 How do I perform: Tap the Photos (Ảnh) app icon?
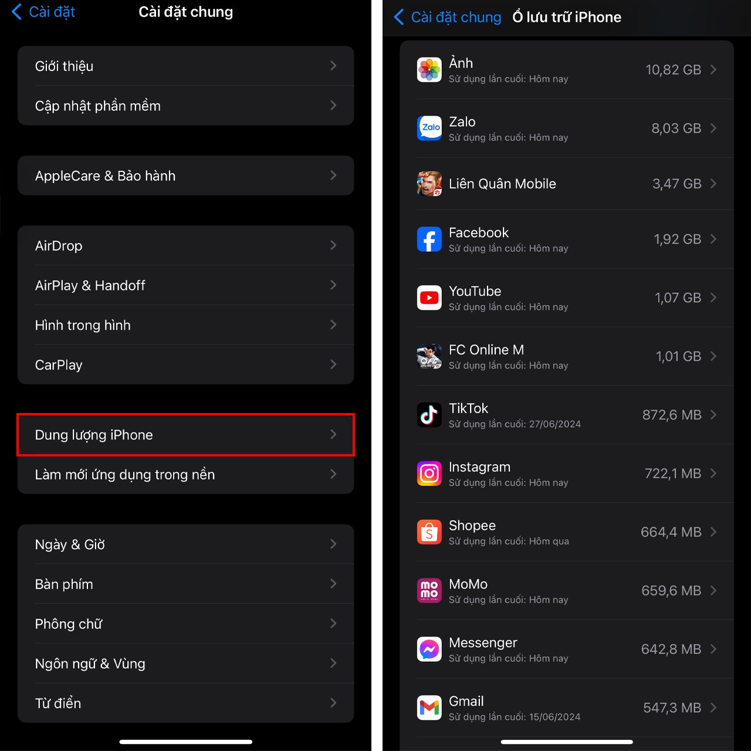point(429,69)
